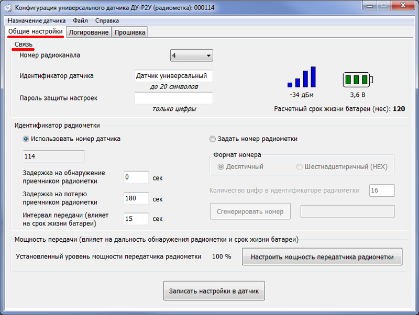Close the configuration window
This screenshot has height=315, width=419.
coord(403,6)
